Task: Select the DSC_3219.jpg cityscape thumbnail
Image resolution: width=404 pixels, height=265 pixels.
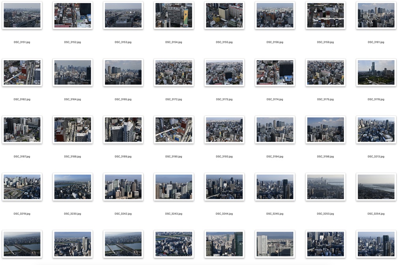Action: point(22,187)
